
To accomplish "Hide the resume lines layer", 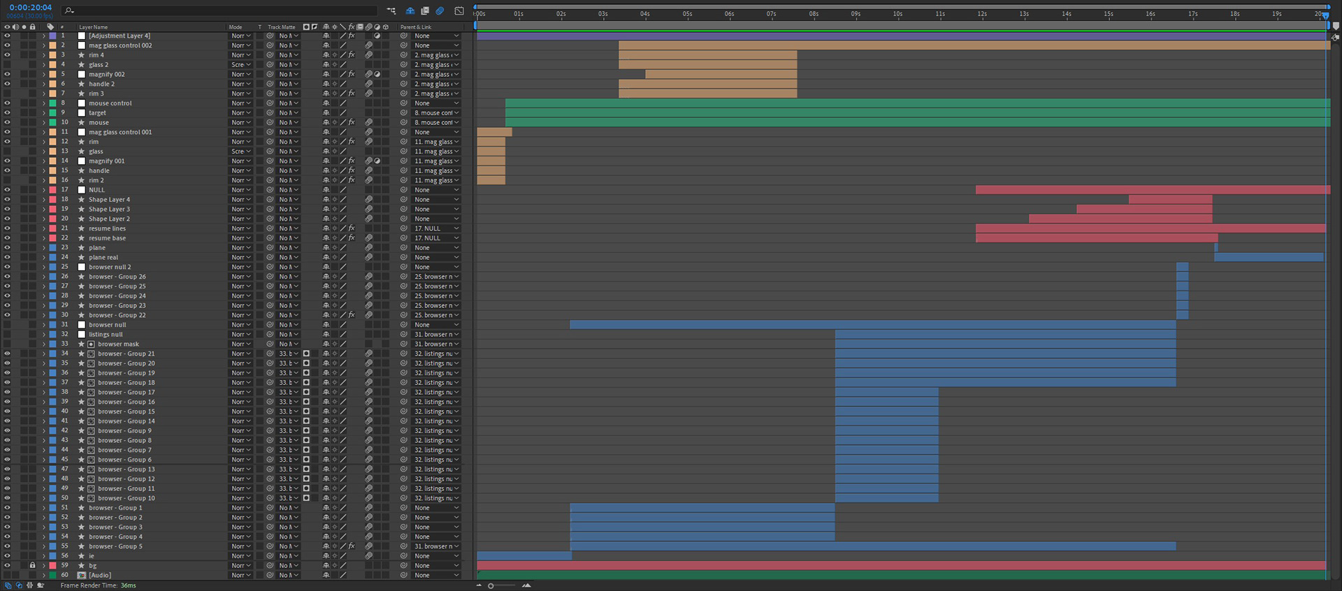I will click(7, 228).
